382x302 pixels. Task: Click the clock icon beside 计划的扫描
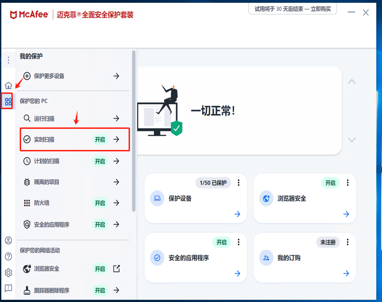[x=27, y=161]
